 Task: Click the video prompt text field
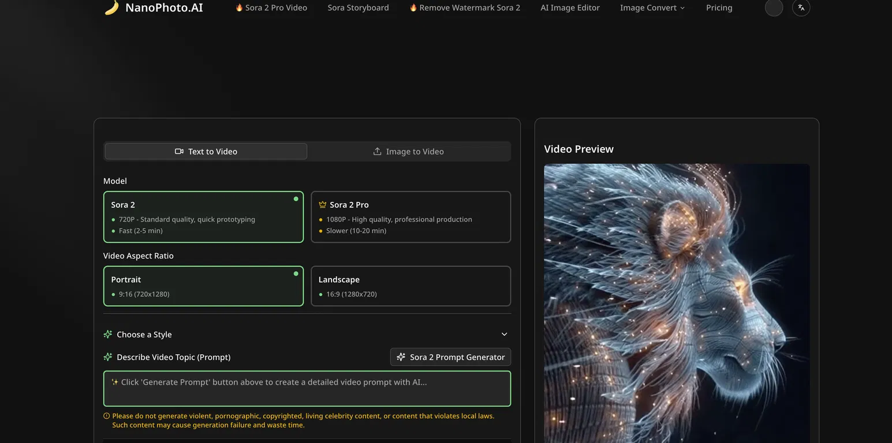point(307,389)
